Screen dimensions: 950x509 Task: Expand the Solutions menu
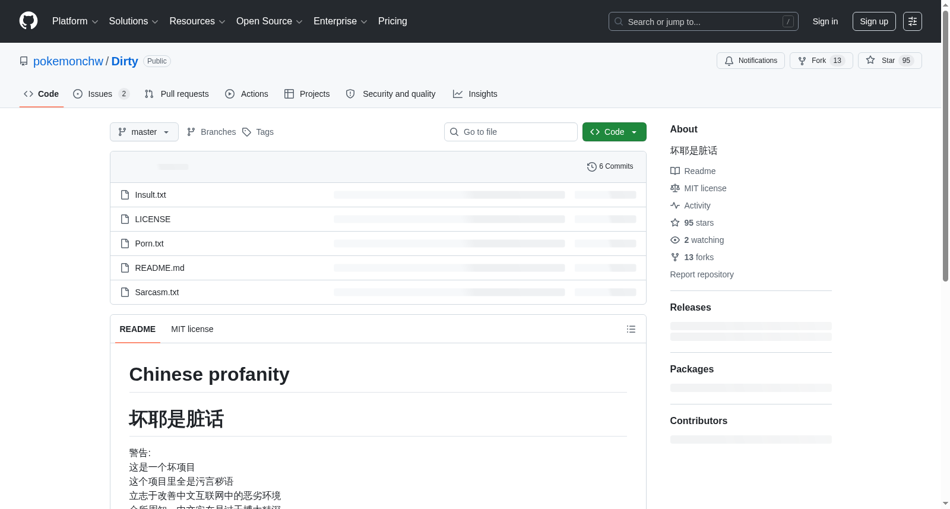coord(134,21)
